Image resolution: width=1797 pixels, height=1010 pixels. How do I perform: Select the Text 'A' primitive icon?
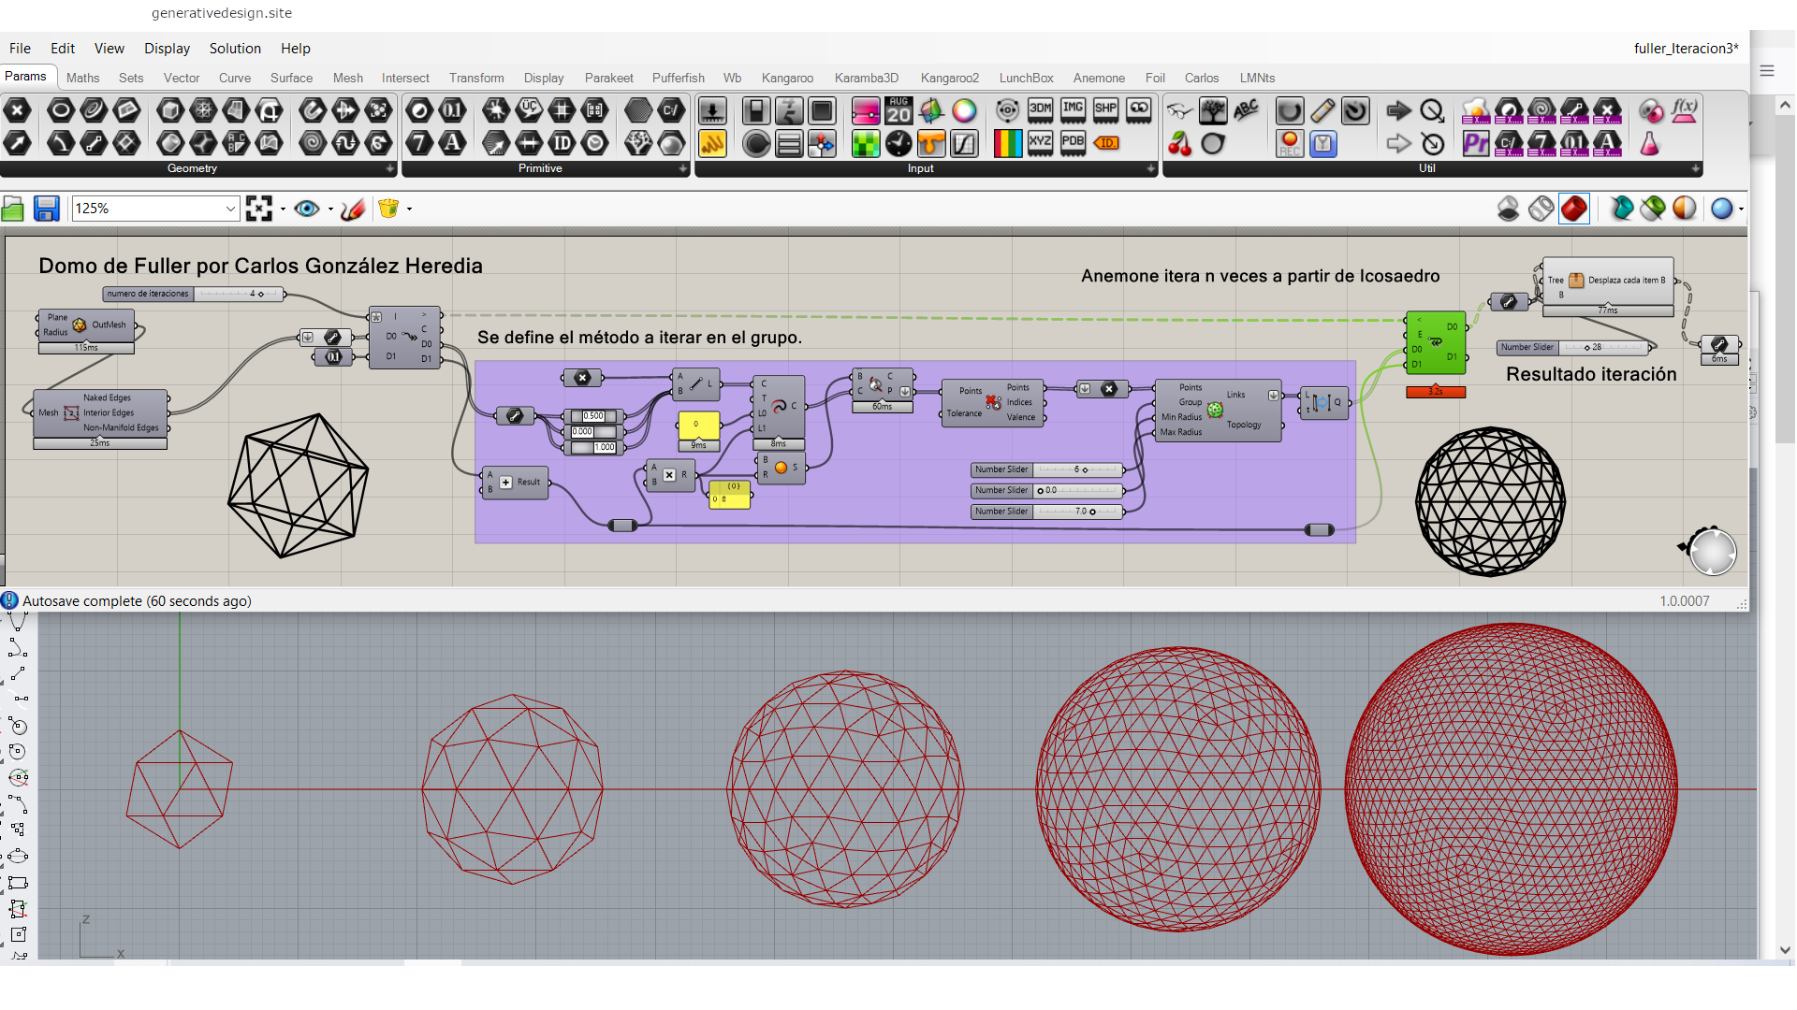(x=453, y=143)
